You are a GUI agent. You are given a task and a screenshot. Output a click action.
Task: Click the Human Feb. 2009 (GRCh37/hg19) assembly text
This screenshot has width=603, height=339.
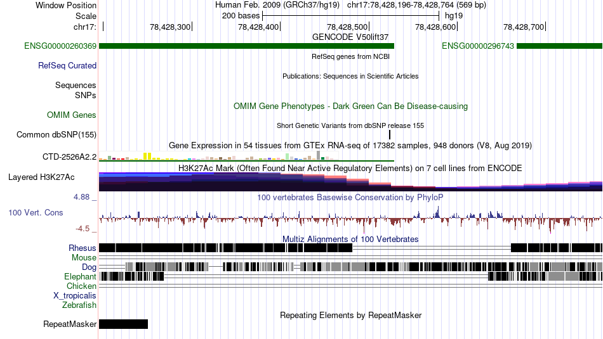tap(277, 5)
